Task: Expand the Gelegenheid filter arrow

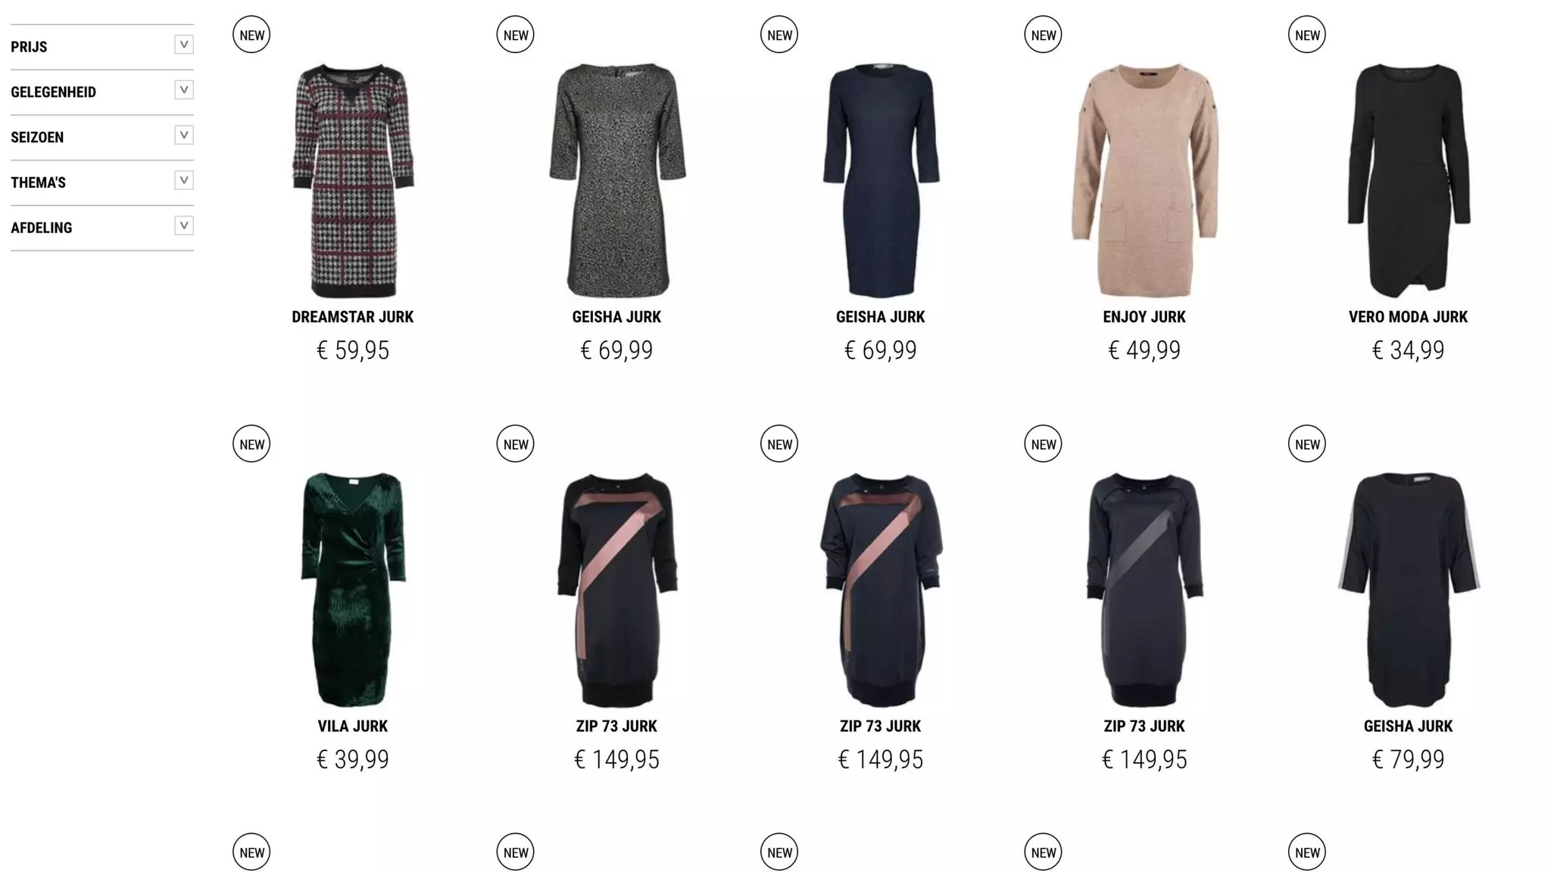Action: click(184, 90)
